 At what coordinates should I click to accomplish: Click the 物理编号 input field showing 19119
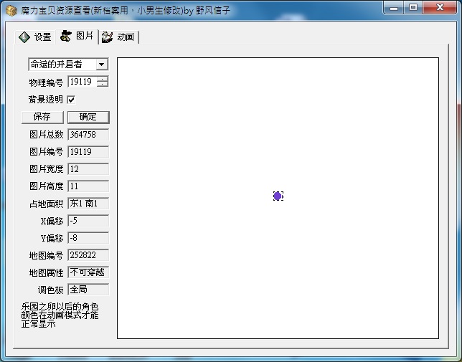point(82,82)
